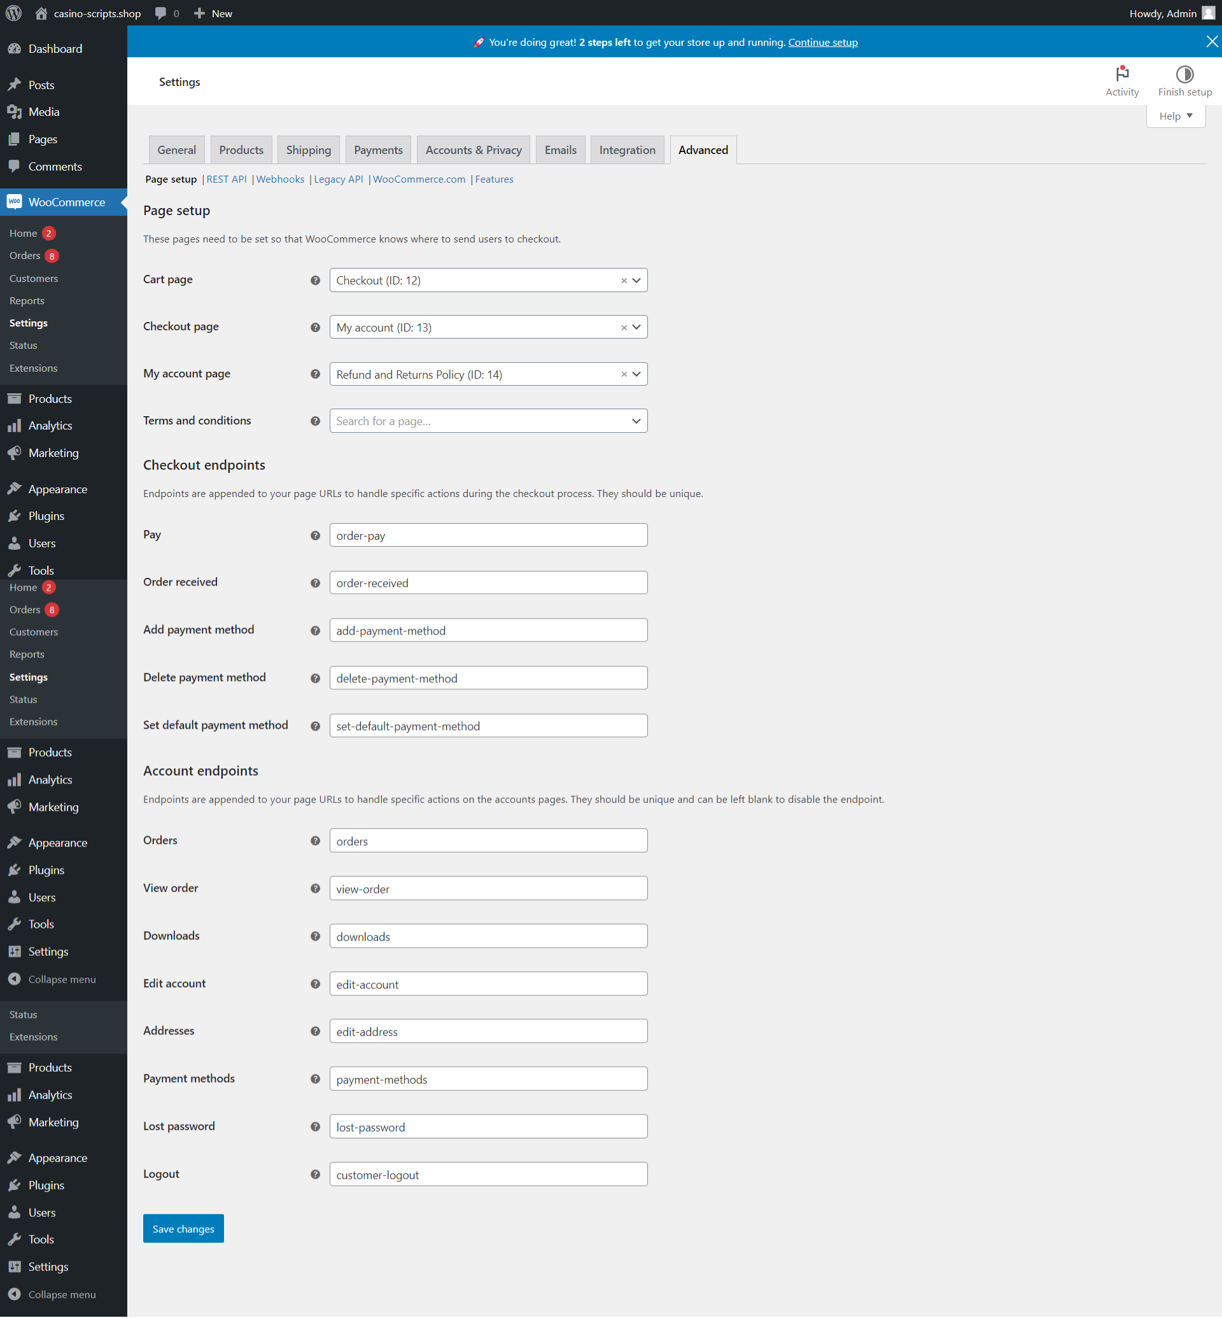This screenshot has height=1318, width=1222.
Task: Click the REST API link
Action: click(x=225, y=179)
